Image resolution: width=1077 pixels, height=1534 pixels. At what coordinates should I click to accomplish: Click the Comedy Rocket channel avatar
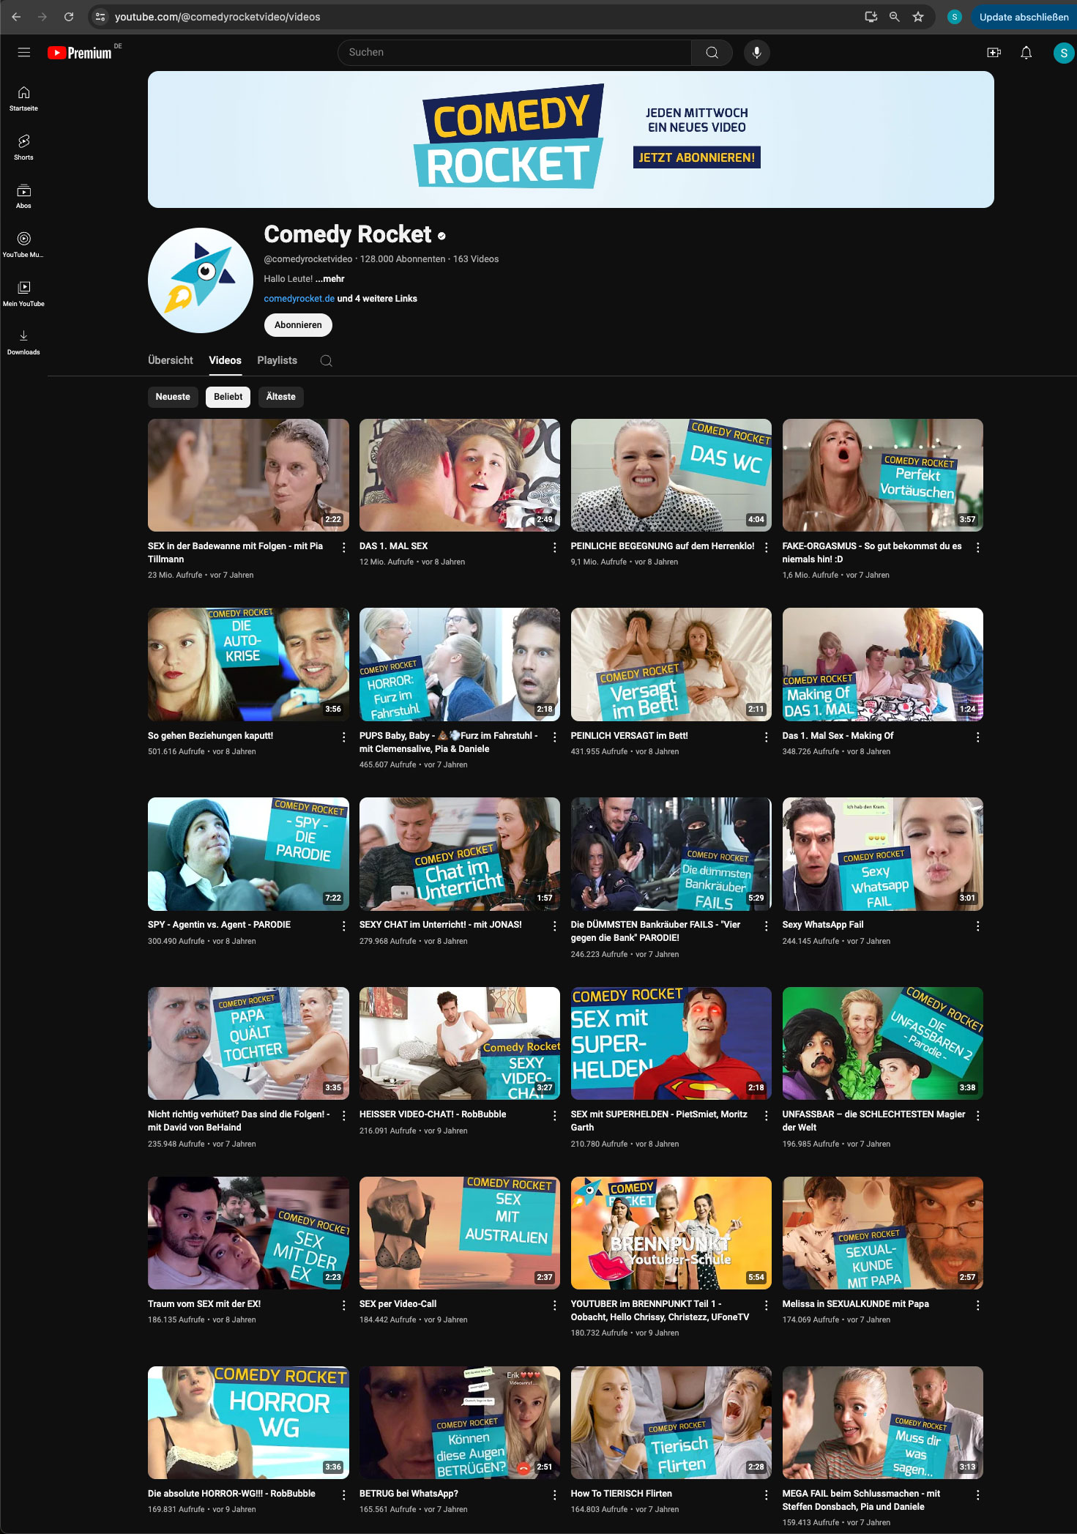pyautogui.click(x=201, y=280)
